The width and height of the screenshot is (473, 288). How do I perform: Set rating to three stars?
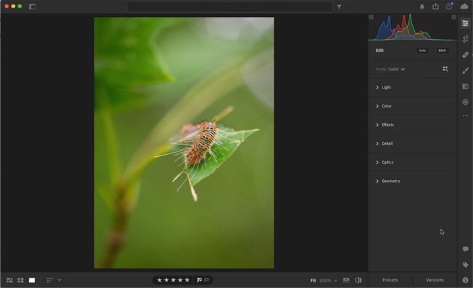click(x=173, y=280)
